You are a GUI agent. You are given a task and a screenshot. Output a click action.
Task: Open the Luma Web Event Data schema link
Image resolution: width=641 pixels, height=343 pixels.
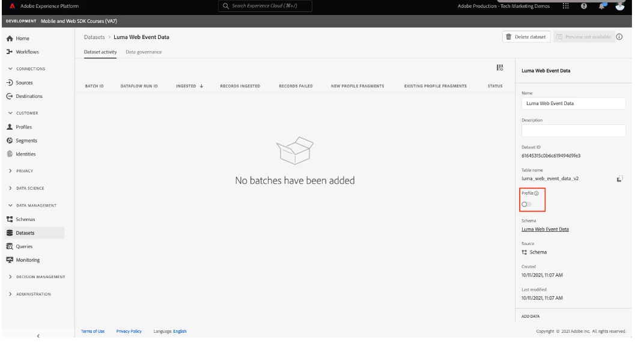(x=545, y=229)
